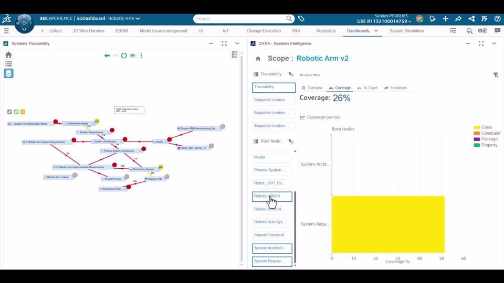Click the 3DS compass logo
This screenshot has height=283, width=504.
[6, 19]
